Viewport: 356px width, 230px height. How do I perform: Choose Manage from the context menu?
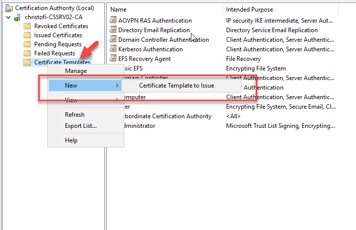76,71
